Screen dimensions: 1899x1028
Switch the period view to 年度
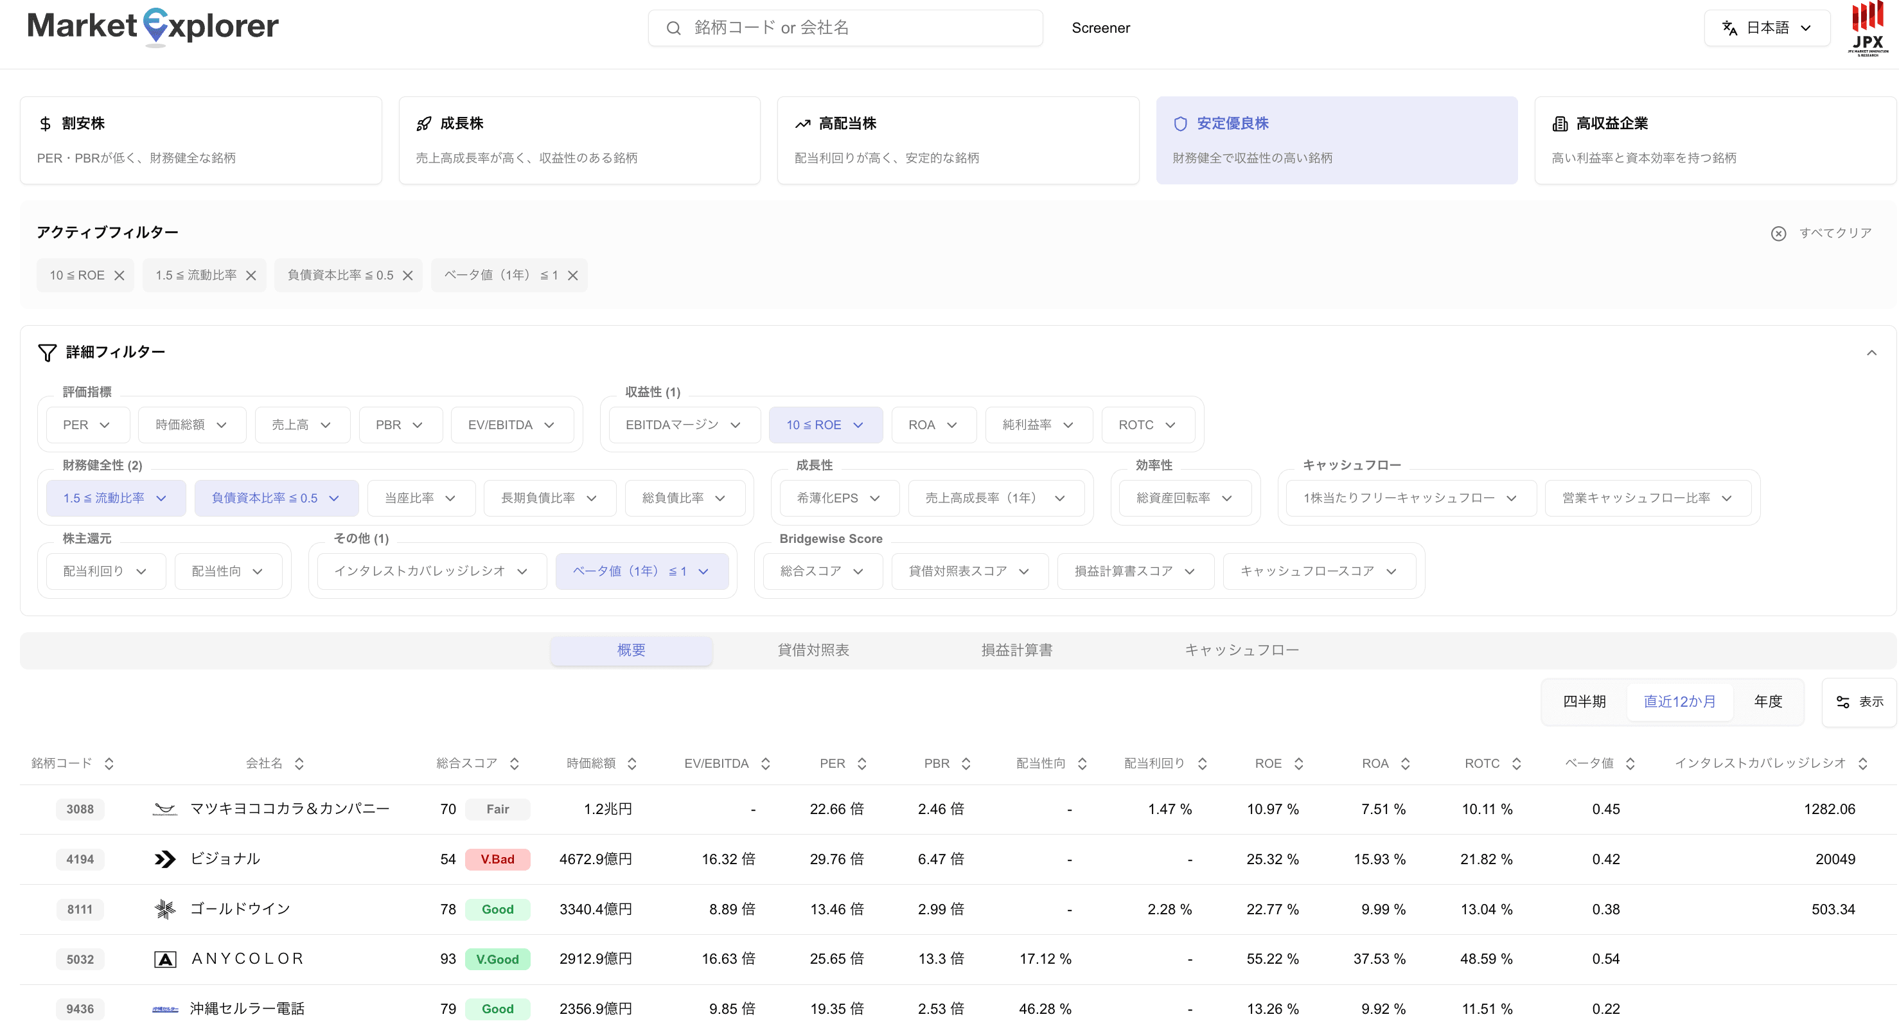(1766, 702)
